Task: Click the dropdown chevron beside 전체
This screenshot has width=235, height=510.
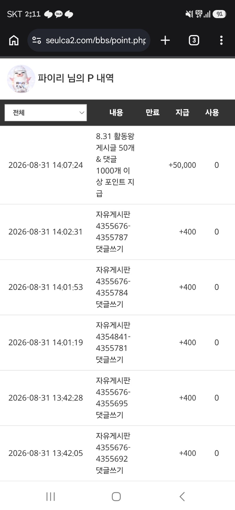Action: coord(82,113)
